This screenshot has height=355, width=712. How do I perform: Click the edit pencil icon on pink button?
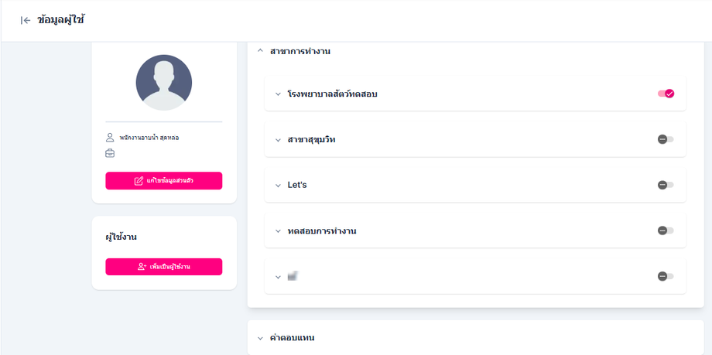pos(139,181)
